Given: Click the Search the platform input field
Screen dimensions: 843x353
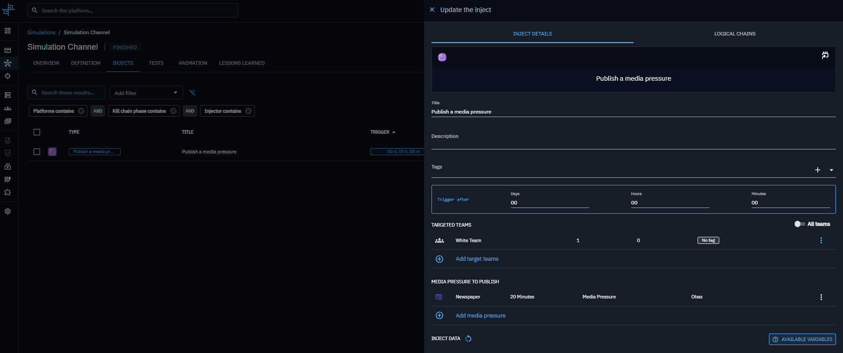Looking at the screenshot, I should tap(133, 10).
